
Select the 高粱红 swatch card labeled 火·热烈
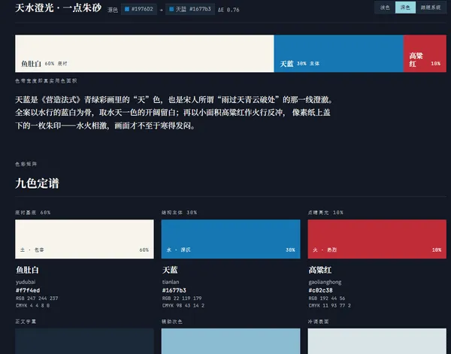point(377,239)
